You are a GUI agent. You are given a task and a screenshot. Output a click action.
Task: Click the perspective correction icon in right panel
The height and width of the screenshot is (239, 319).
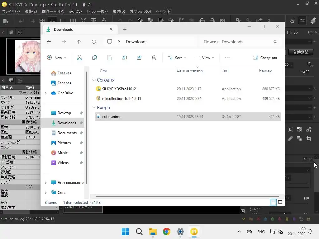pos(290,129)
